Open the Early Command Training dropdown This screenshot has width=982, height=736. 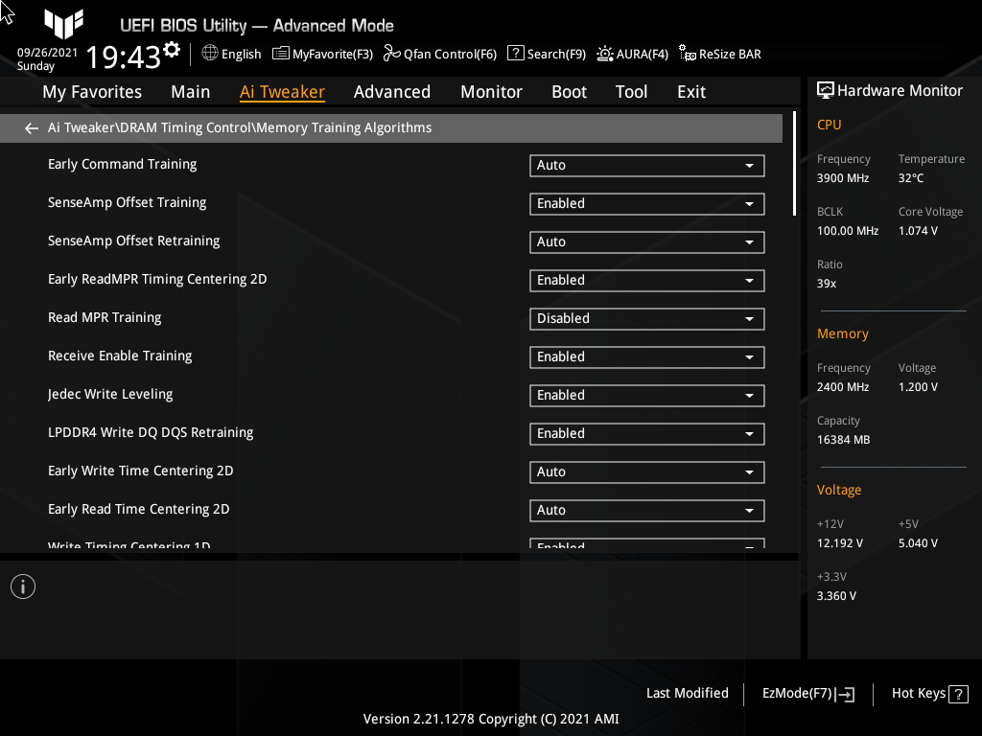[x=646, y=165]
